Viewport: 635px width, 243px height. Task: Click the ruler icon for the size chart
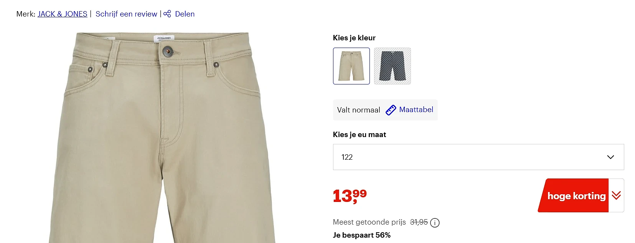pos(391,110)
